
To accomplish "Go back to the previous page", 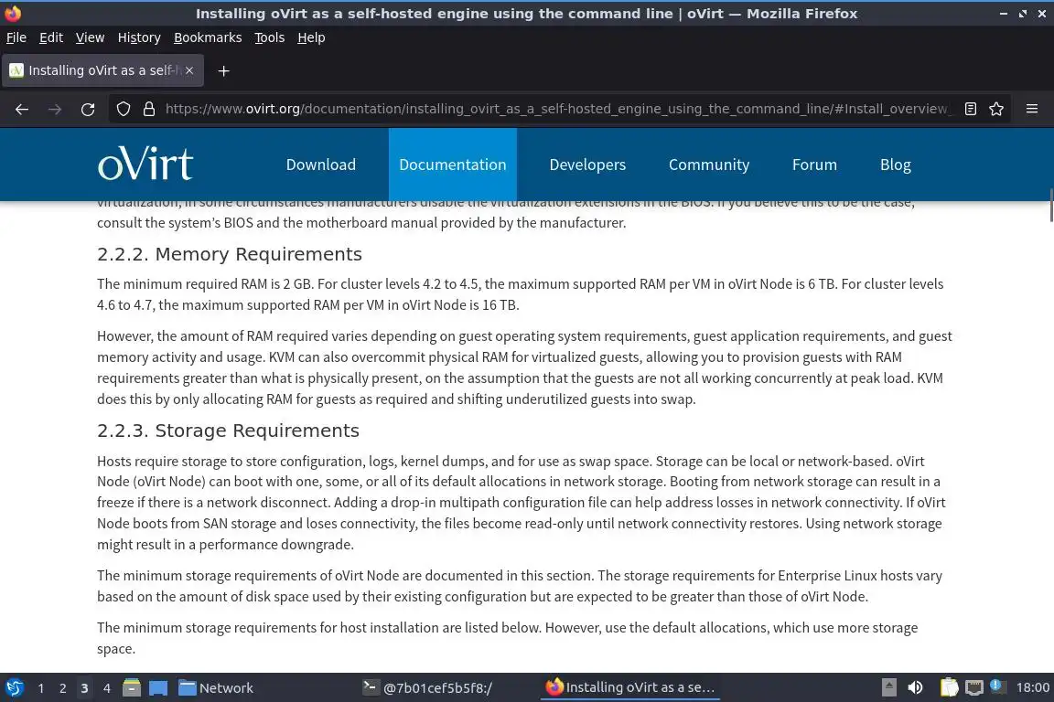I will (x=22, y=109).
